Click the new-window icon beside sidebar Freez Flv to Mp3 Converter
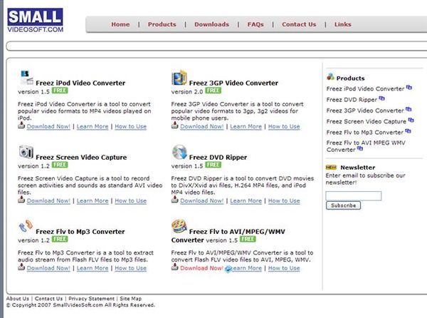This screenshot has height=318, width=427. (x=408, y=131)
